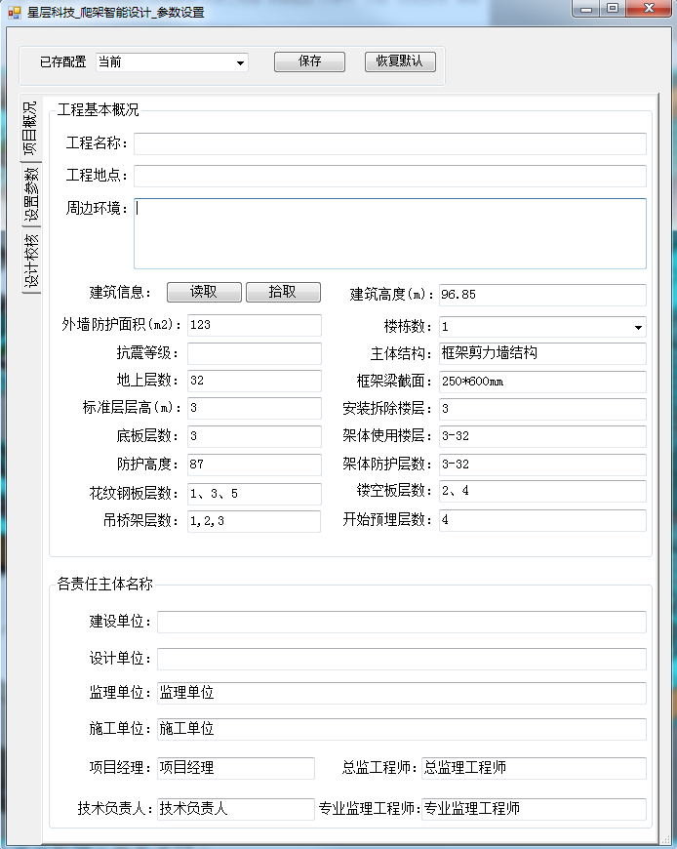Image resolution: width=677 pixels, height=849 pixels.
Task: Select the 建筑高度(m) field
Action: tap(541, 295)
